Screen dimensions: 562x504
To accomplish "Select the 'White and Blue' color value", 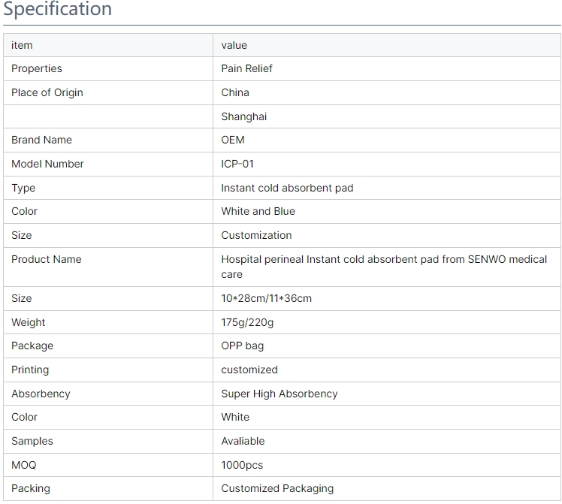I will (258, 211).
